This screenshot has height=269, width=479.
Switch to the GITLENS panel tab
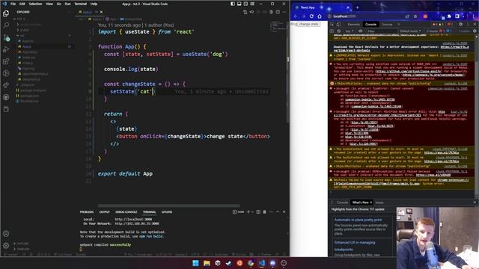(x=167, y=212)
